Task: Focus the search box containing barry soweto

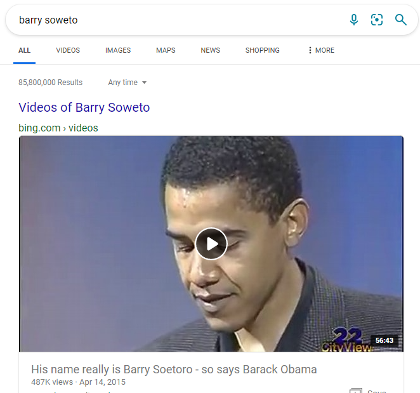Action: [177, 20]
